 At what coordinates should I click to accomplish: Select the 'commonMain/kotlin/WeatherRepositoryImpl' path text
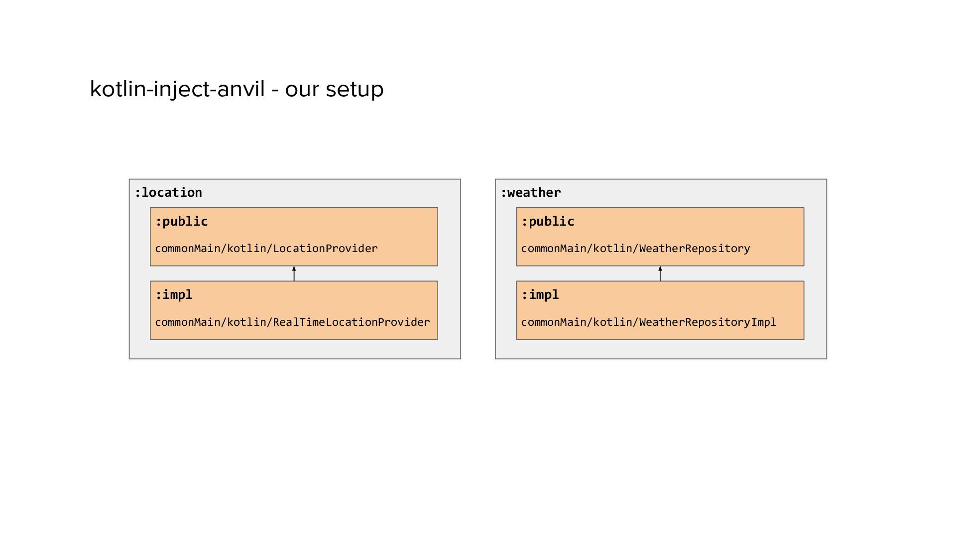click(x=648, y=322)
